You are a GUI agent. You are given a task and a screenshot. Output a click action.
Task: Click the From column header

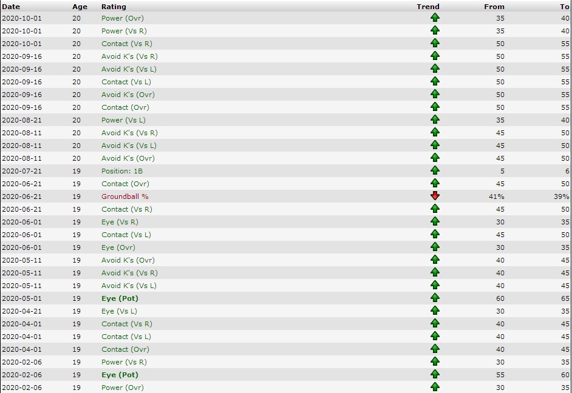click(494, 7)
